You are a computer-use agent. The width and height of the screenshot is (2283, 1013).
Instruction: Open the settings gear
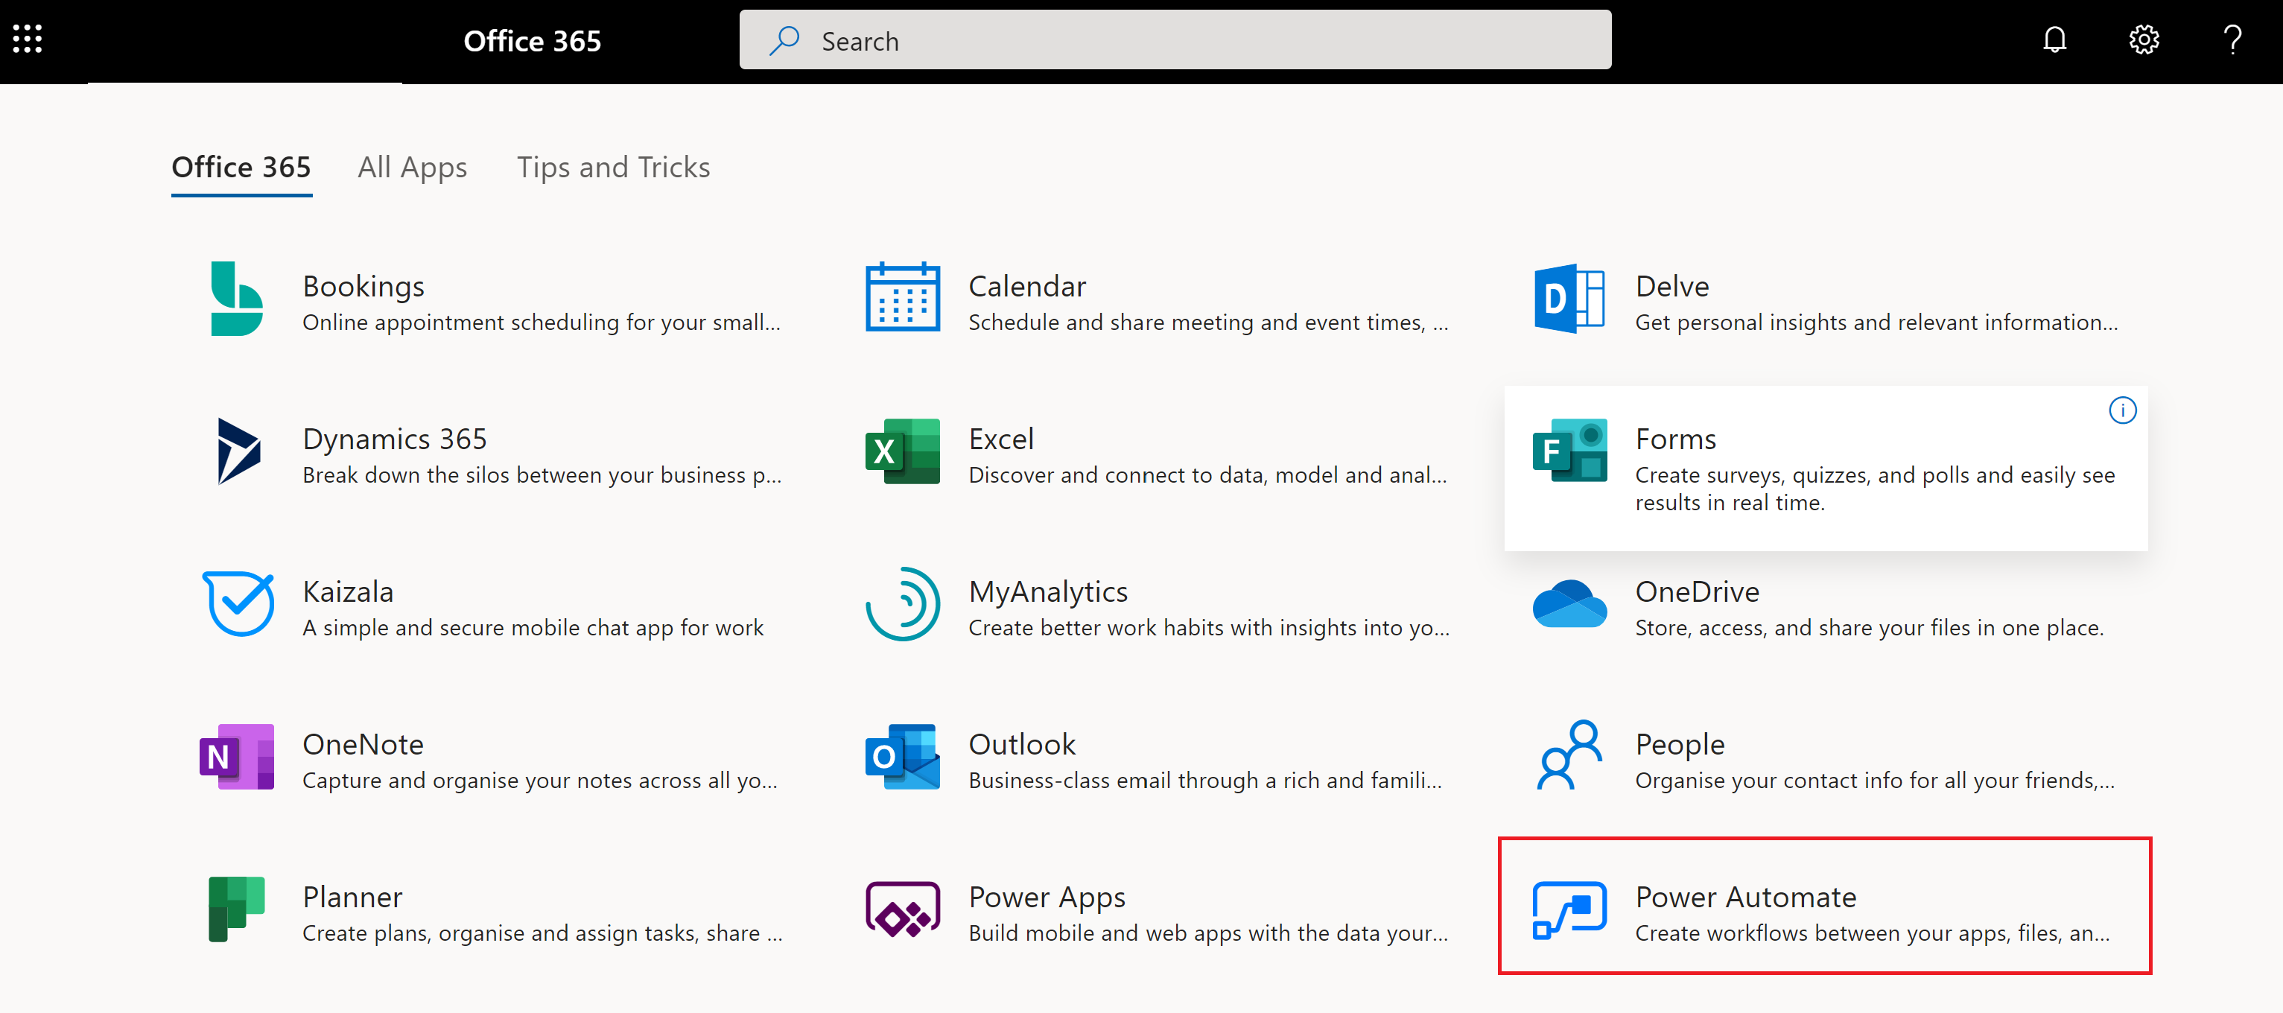(2144, 40)
